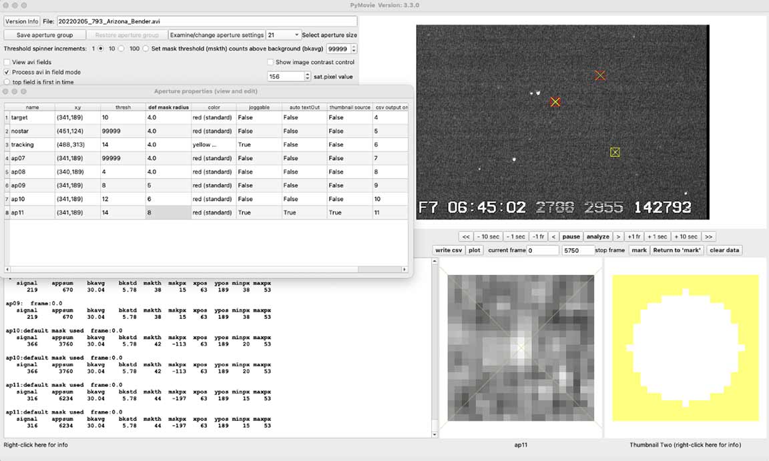This screenshot has width=769, height=461.
Task: Open Examine/change aperture settings
Action: pos(217,35)
